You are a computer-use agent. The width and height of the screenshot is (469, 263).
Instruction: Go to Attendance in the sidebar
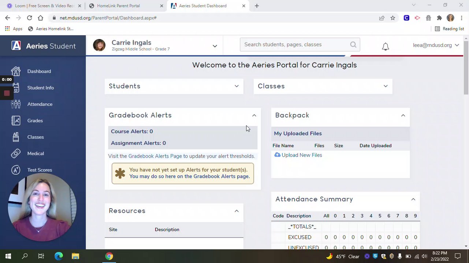pos(40,104)
